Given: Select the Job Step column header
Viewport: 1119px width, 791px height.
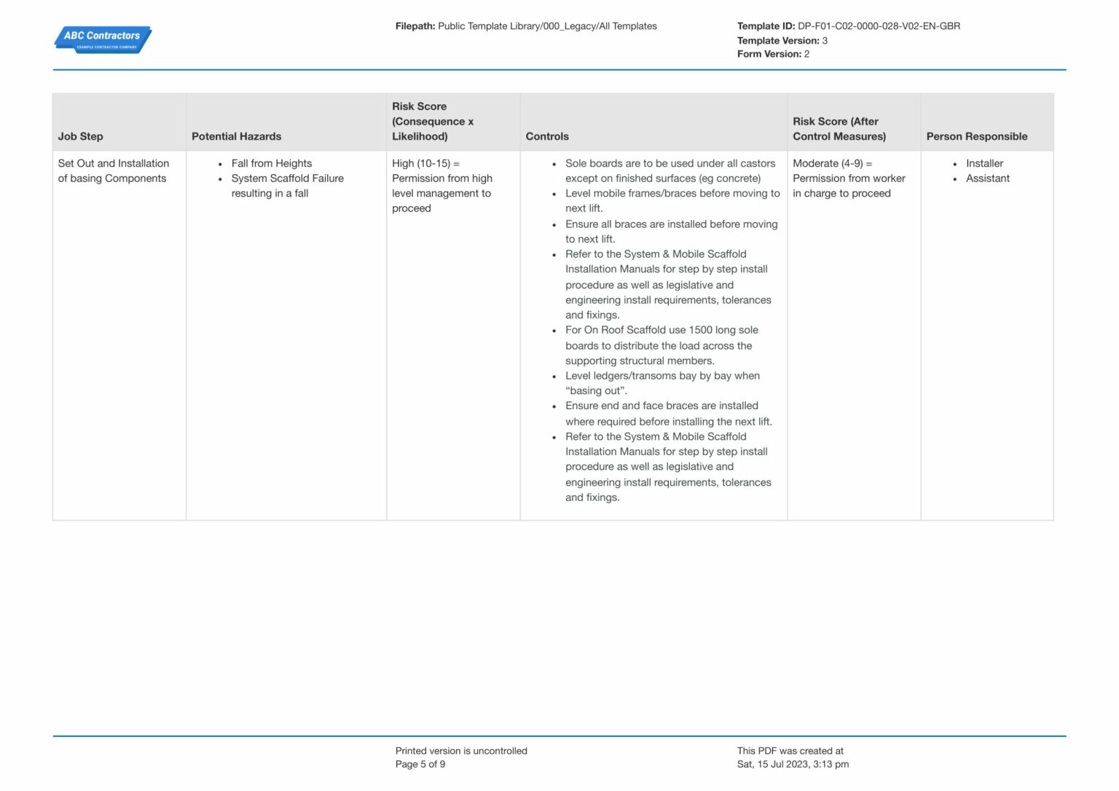Looking at the screenshot, I should point(81,136).
